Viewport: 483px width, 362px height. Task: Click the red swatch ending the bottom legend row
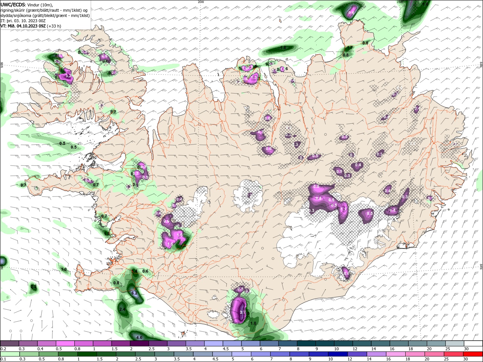(x=473, y=354)
